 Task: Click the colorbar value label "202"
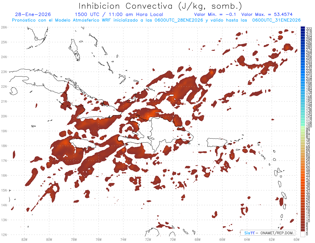coord(309,82)
